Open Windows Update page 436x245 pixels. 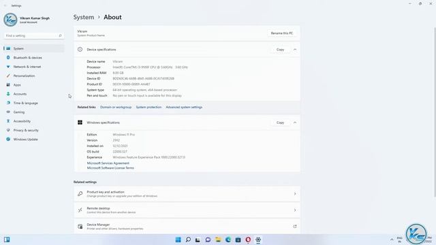point(34,139)
